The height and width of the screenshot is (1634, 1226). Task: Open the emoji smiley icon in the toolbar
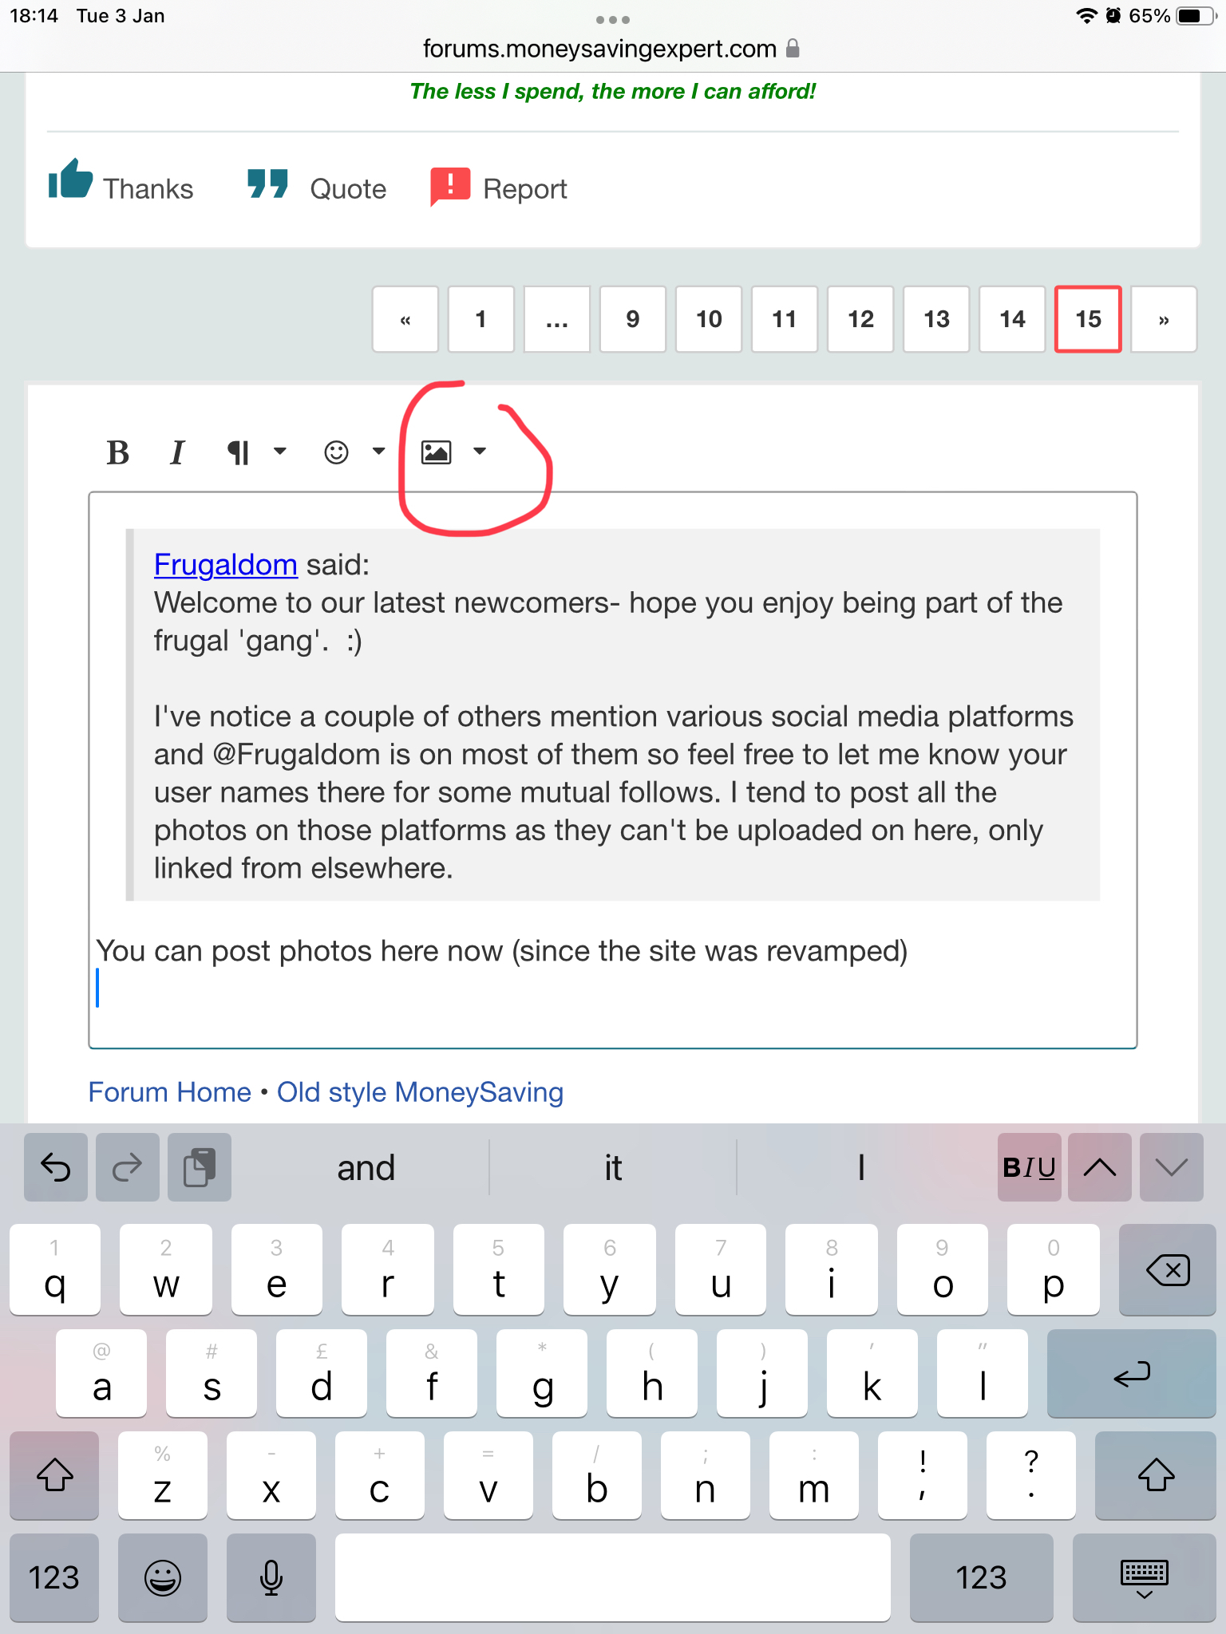pos(336,452)
